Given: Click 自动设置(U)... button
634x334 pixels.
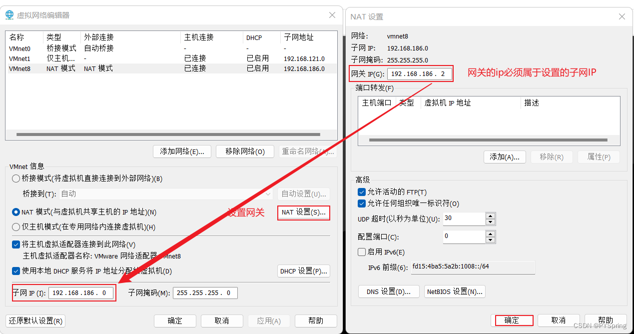Looking at the screenshot, I should tap(304, 193).
